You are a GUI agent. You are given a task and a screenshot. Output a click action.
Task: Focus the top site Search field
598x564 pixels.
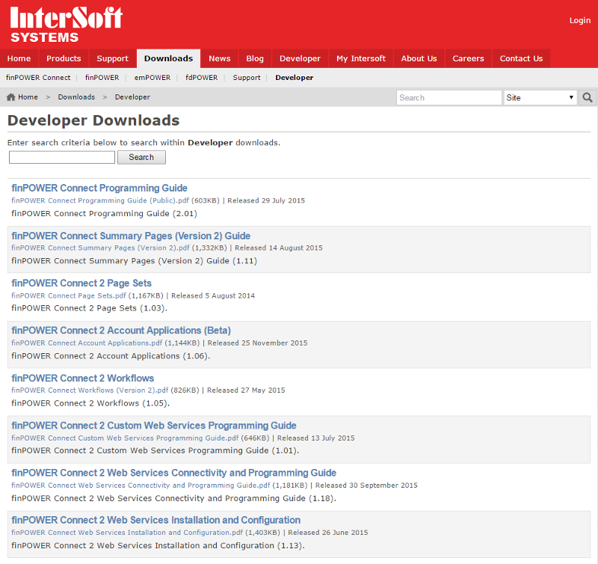[x=449, y=98]
